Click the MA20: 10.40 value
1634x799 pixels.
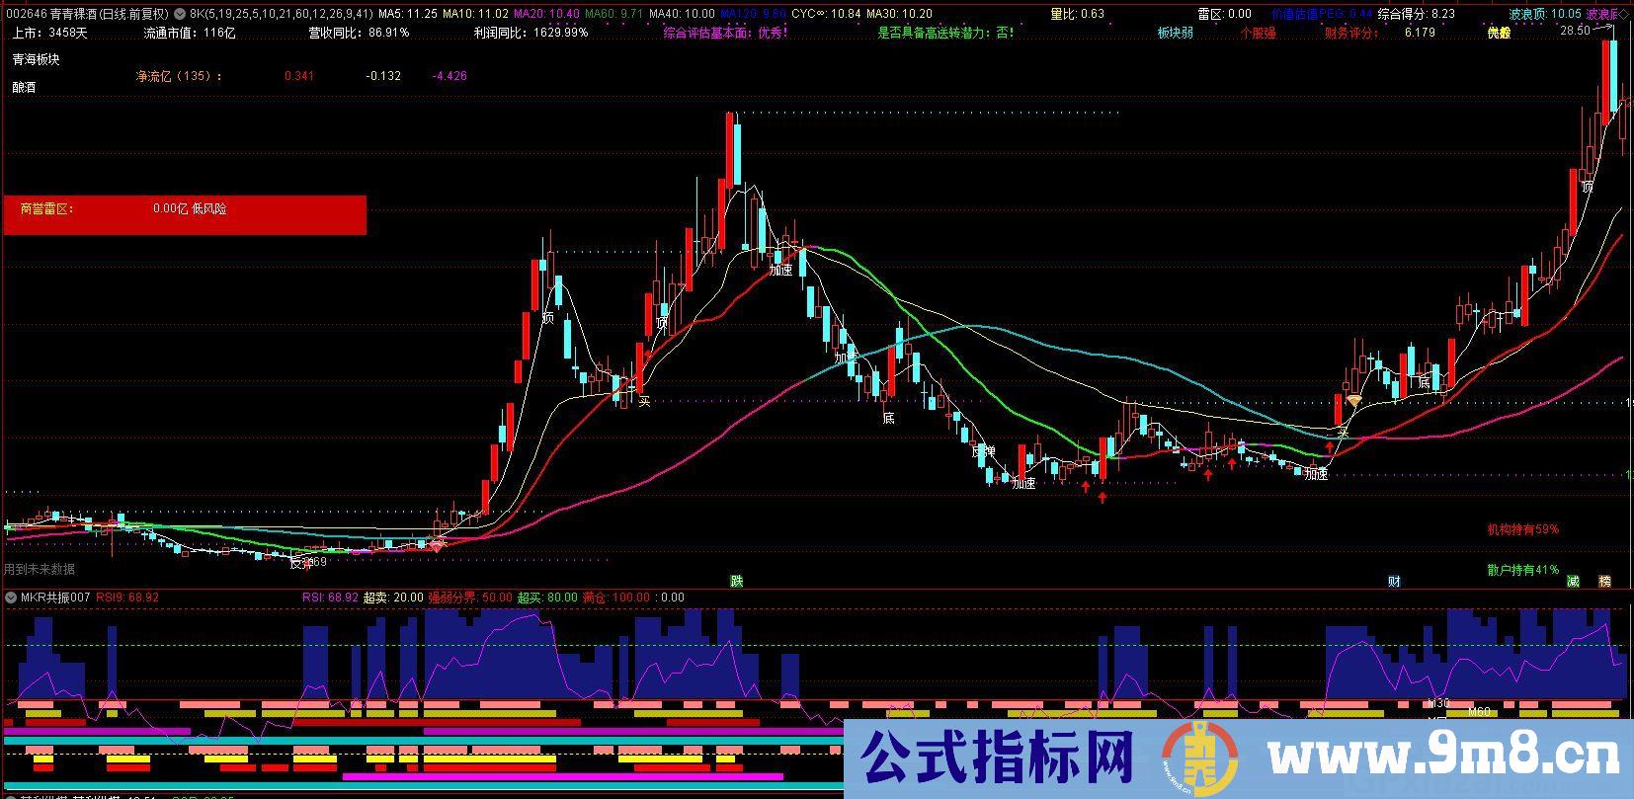click(x=546, y=15)
